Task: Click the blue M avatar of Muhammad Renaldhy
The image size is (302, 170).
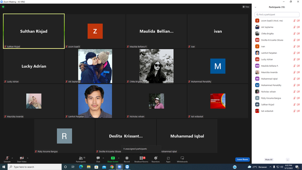Action: [218, 66]
